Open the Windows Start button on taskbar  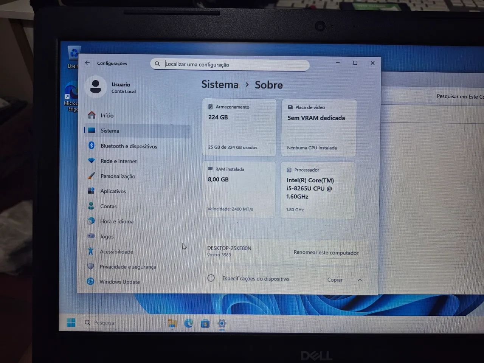click(x=71, y=323)
